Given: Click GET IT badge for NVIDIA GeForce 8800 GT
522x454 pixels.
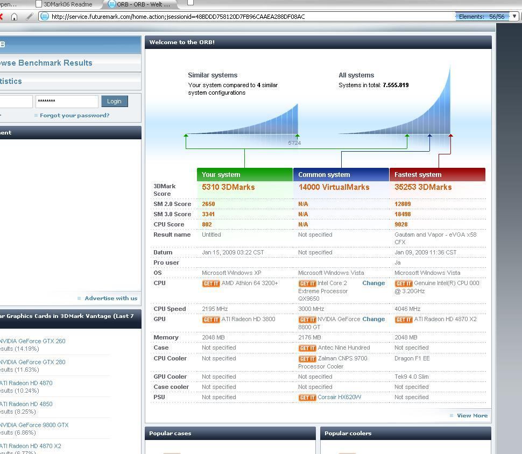Looking at the screenshot, I should [307, 320].
